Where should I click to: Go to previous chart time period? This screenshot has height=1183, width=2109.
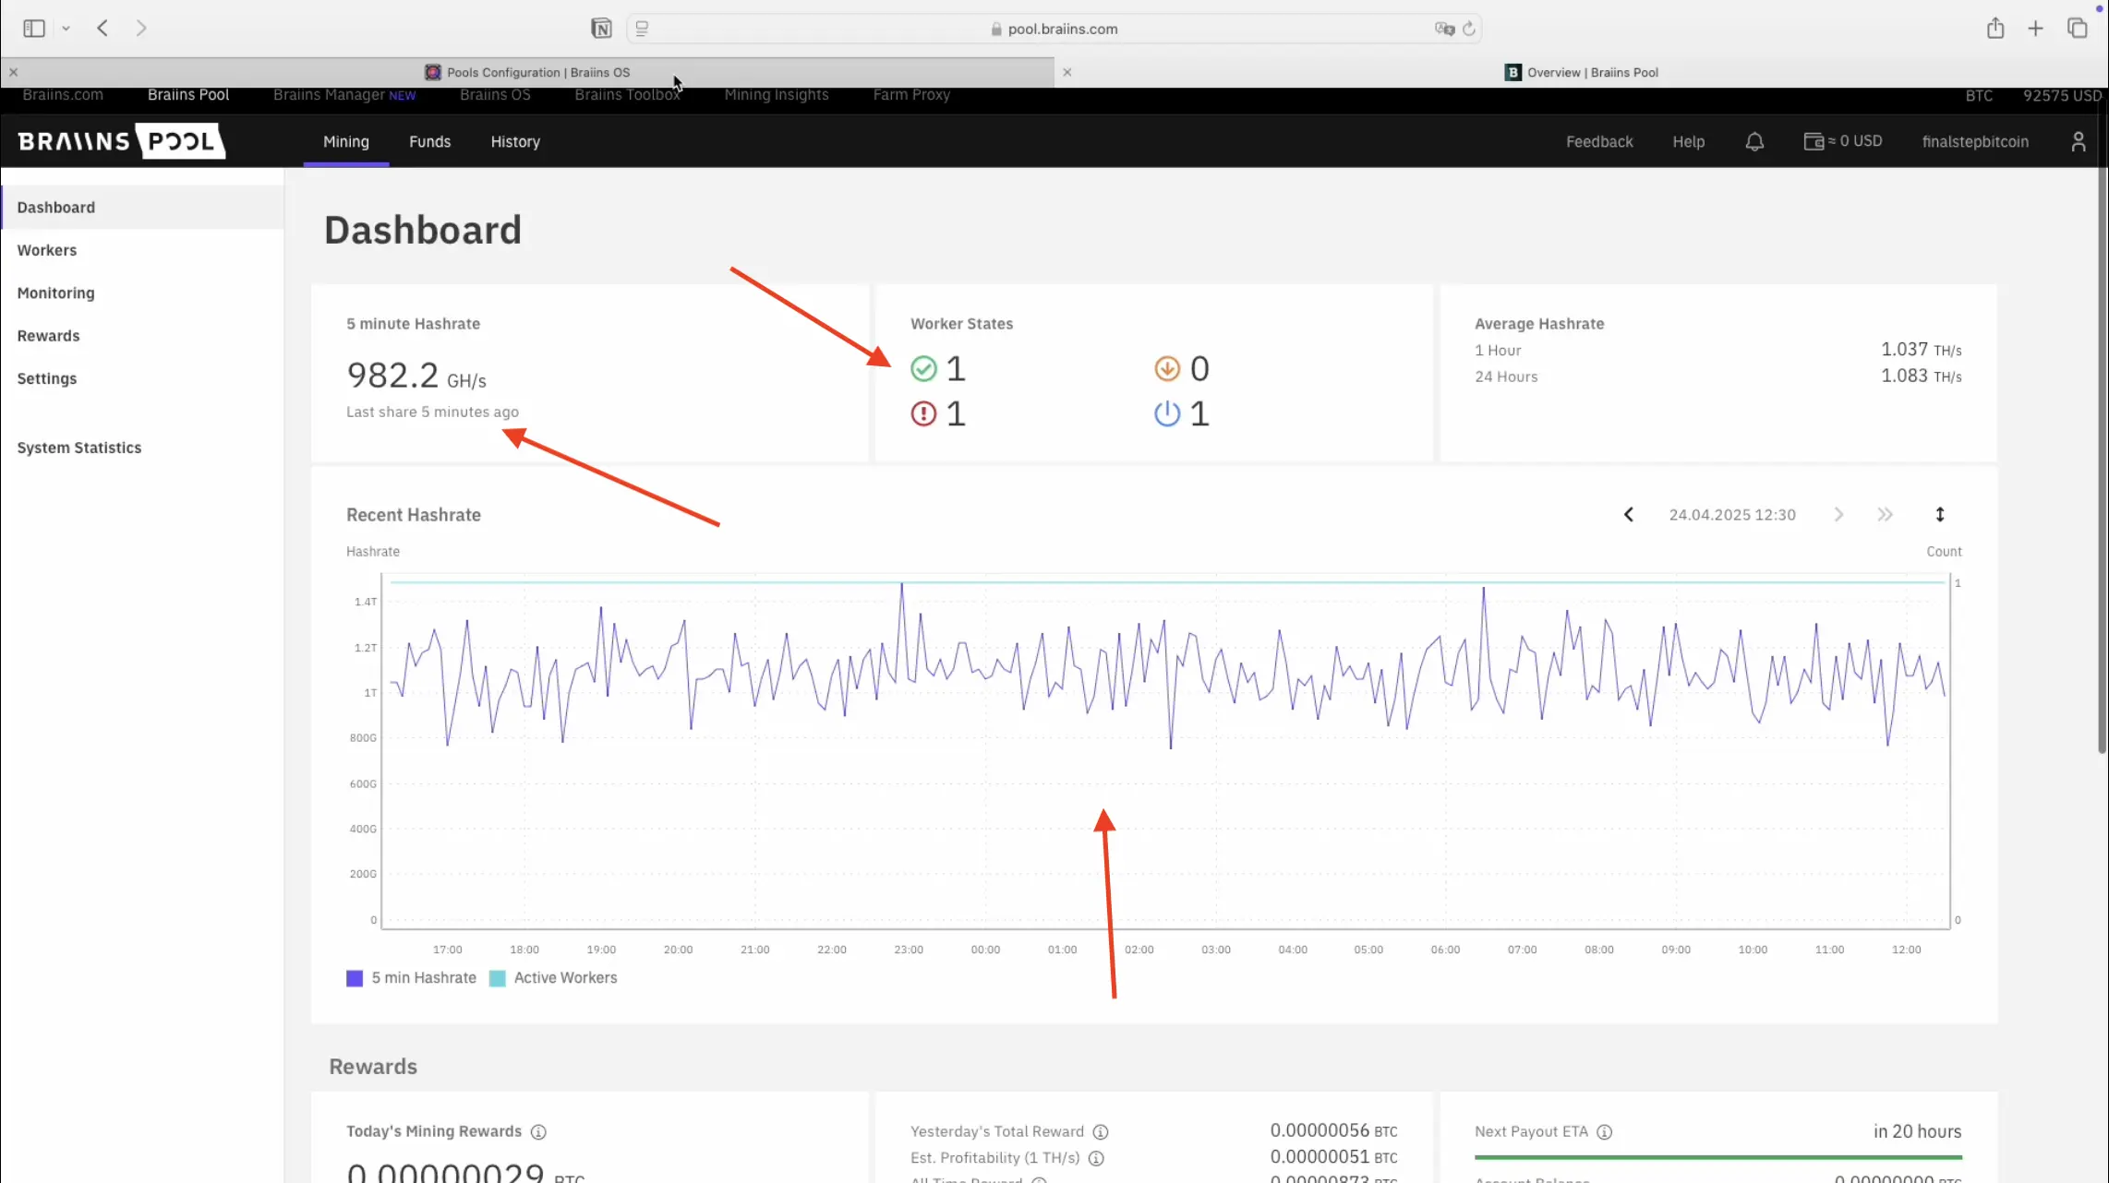click(1629, 515)
